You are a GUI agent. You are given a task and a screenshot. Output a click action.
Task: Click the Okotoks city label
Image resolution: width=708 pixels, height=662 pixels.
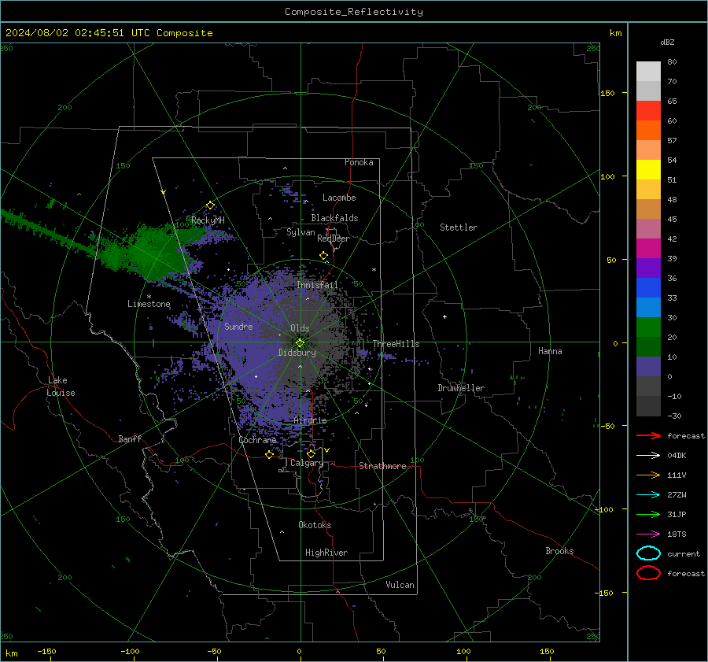(x=315, y=525)
